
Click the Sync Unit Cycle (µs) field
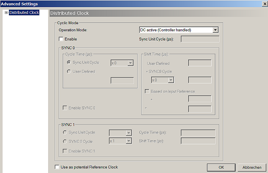click(200, 39)
